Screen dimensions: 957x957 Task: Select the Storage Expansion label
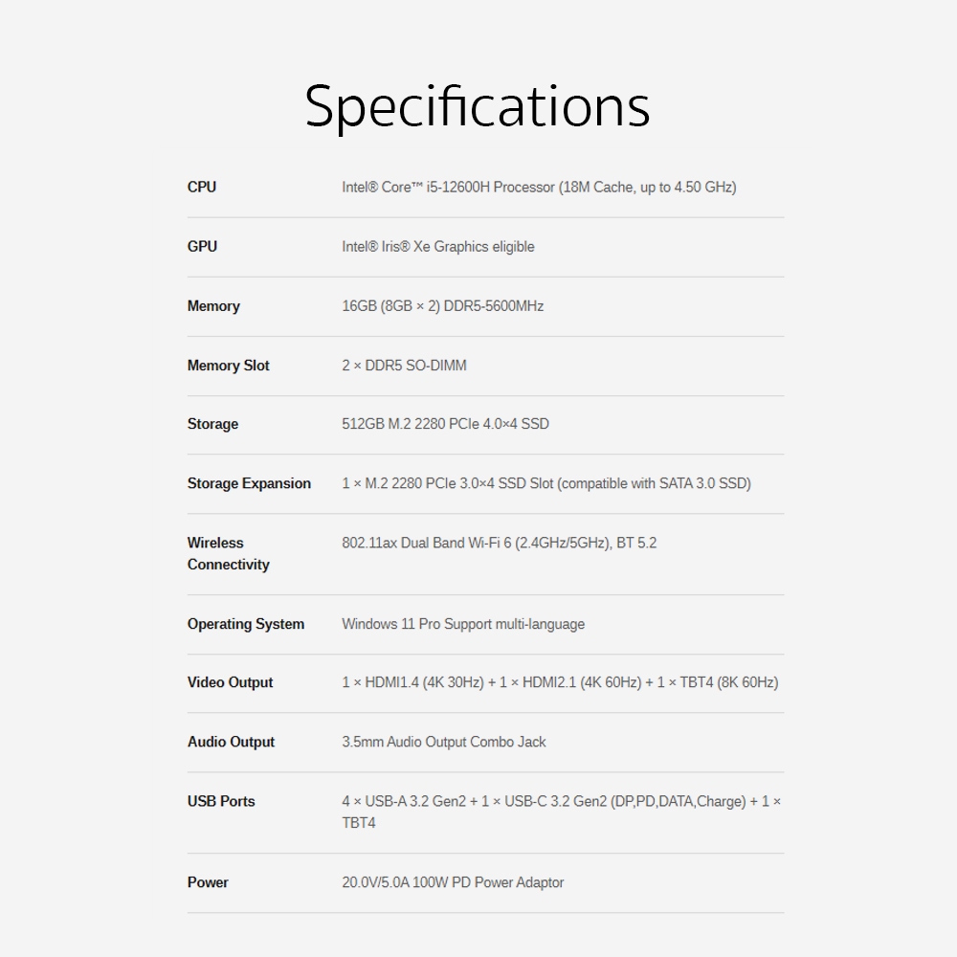tap(249, 483)
